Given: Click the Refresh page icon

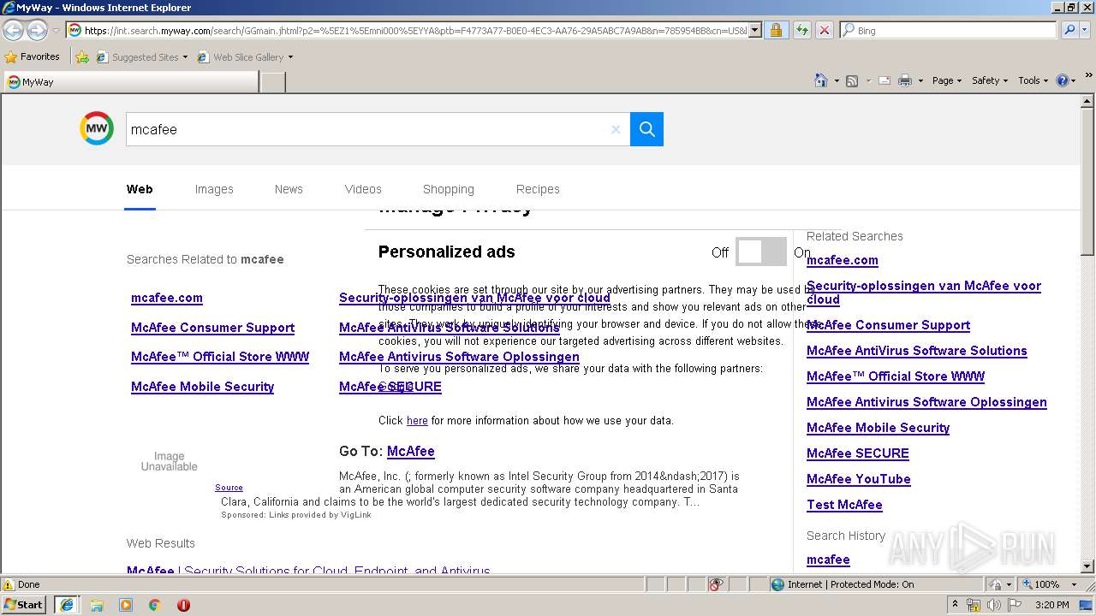Looking at the screenshot, I should point(801,30).
